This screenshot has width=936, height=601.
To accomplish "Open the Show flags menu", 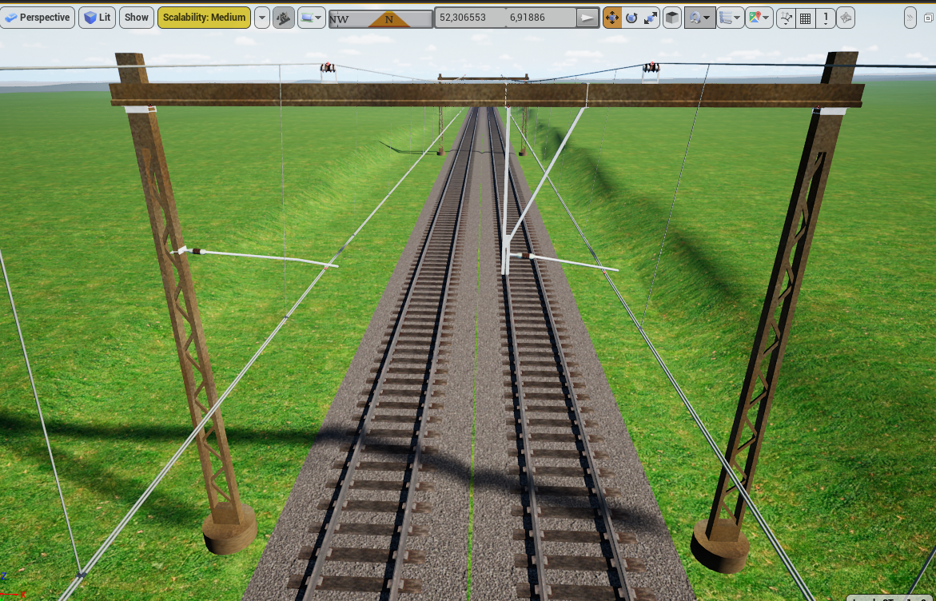I will pos(137,18).
